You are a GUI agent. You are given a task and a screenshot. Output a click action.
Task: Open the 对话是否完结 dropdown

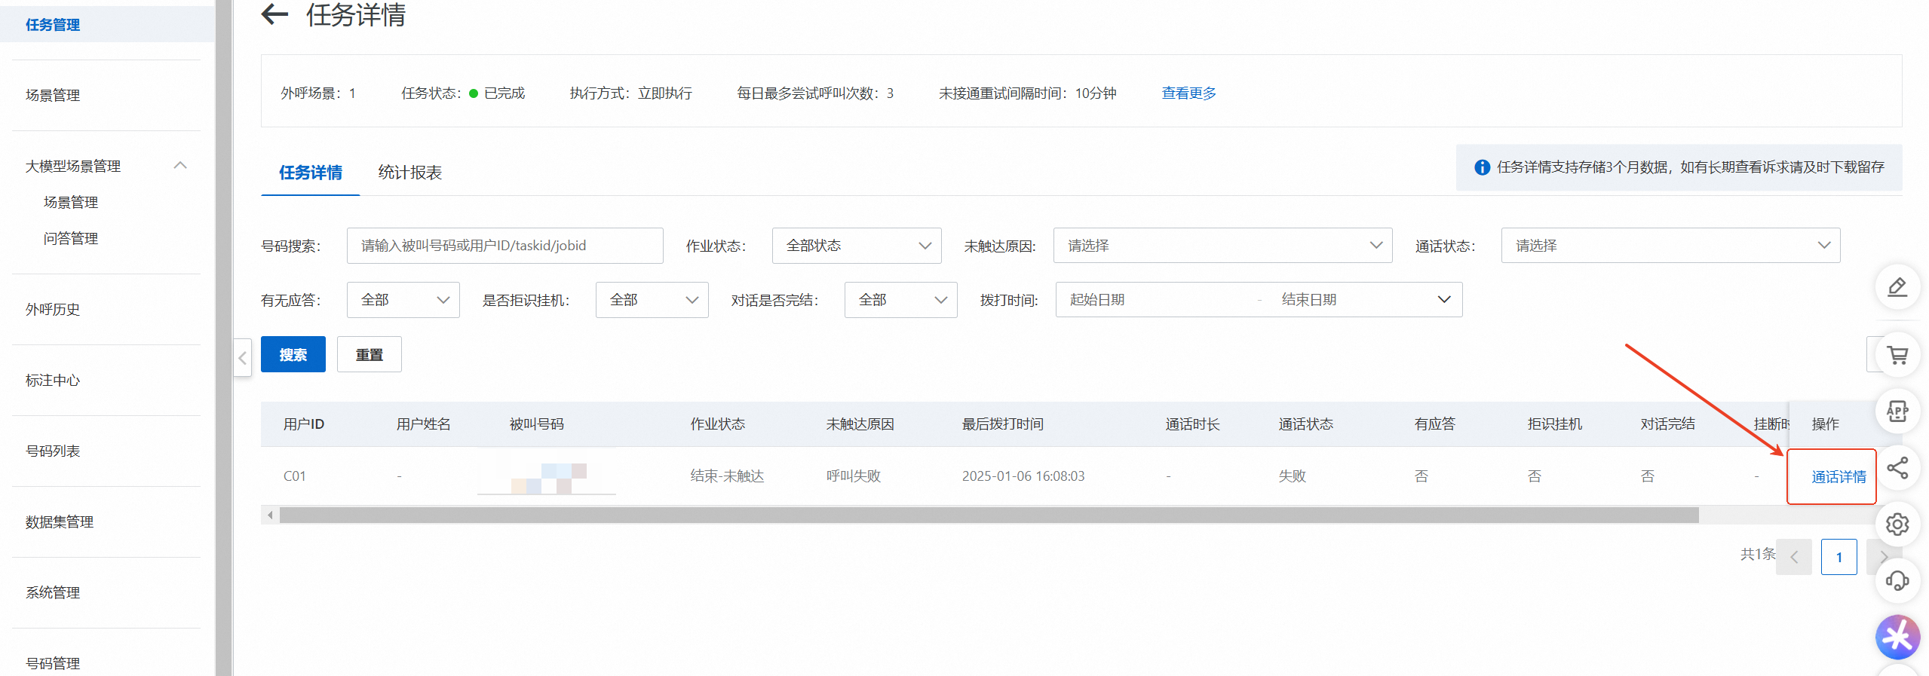901,300
